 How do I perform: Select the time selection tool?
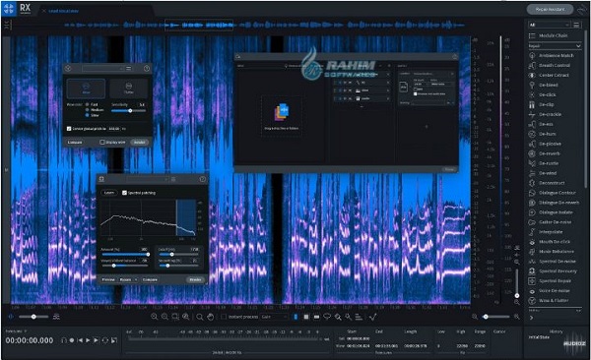[295, 317]
